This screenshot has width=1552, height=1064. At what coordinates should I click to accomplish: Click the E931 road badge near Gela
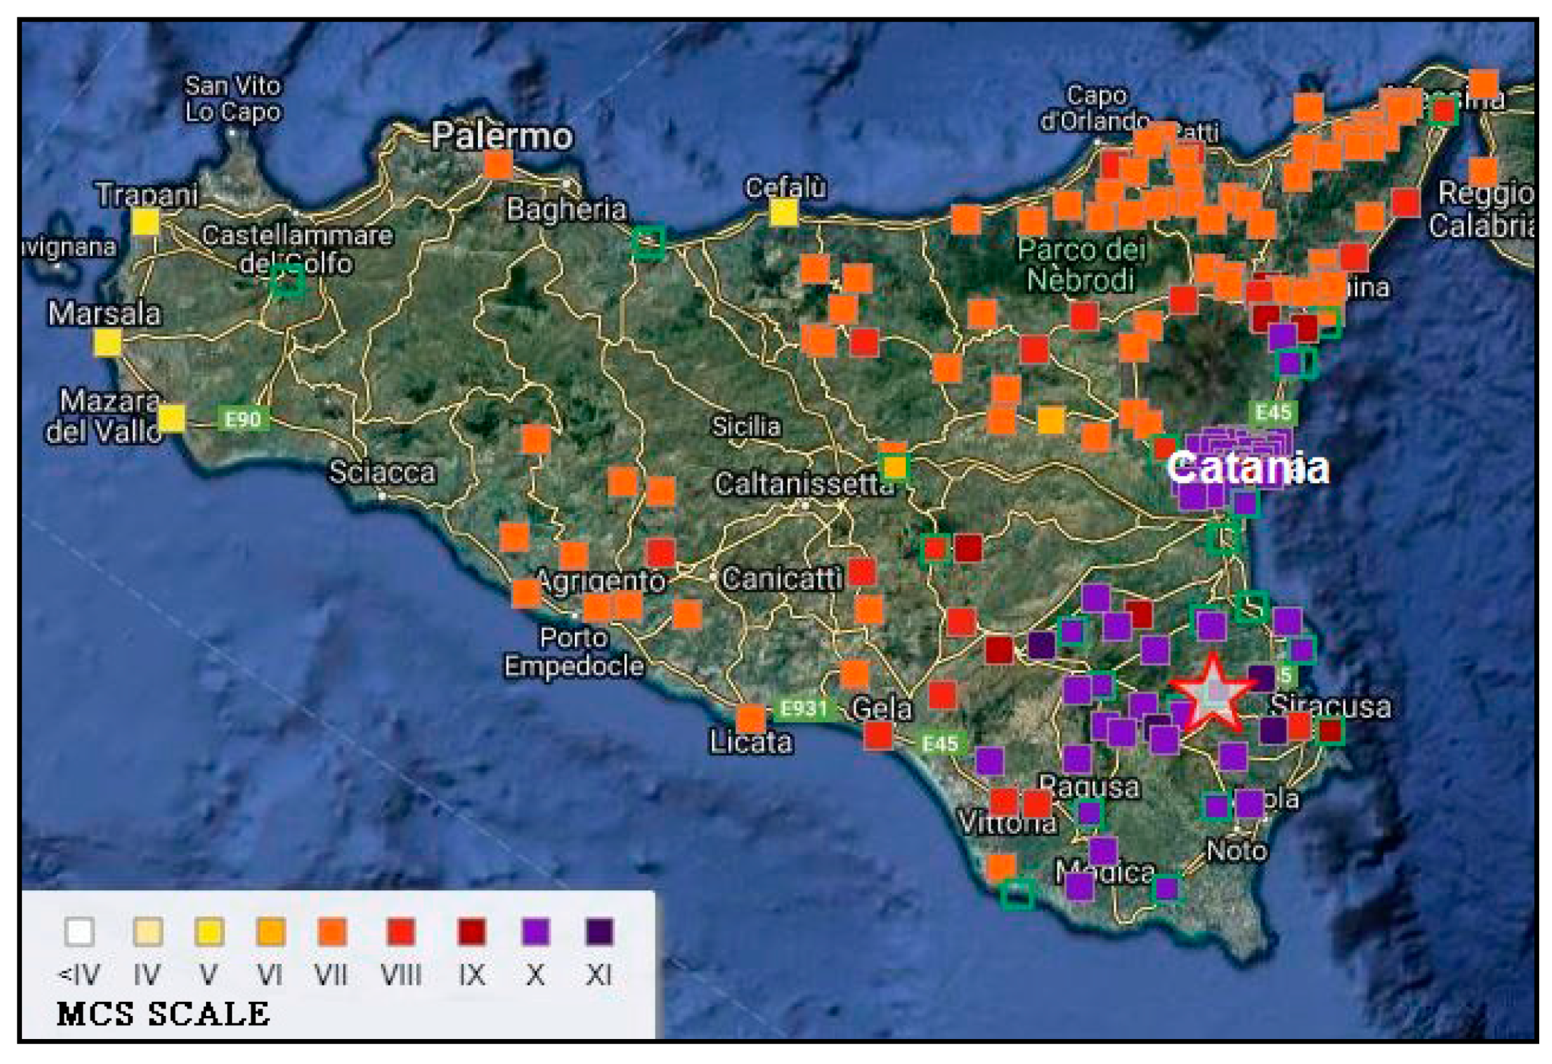pos(803,708)
